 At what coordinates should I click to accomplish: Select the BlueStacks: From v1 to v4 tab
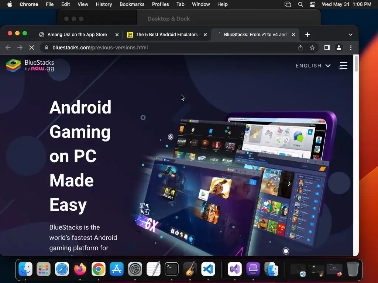click(x=255, y=35)
